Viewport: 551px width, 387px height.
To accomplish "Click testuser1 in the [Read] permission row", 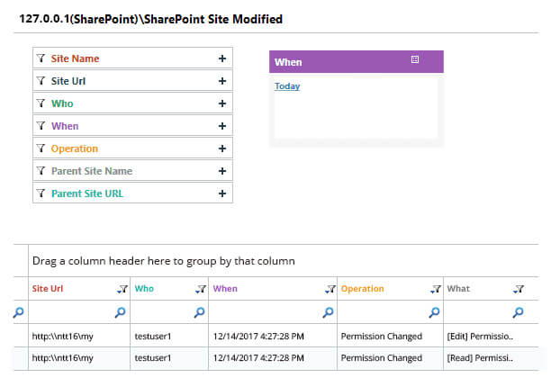I will tap(153, 358).
